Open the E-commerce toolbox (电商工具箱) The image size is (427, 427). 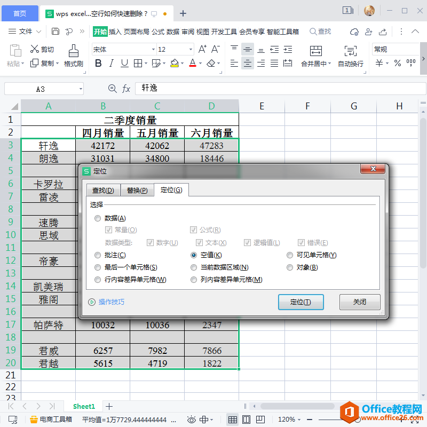pyautogui.click(x=51, y=420)
